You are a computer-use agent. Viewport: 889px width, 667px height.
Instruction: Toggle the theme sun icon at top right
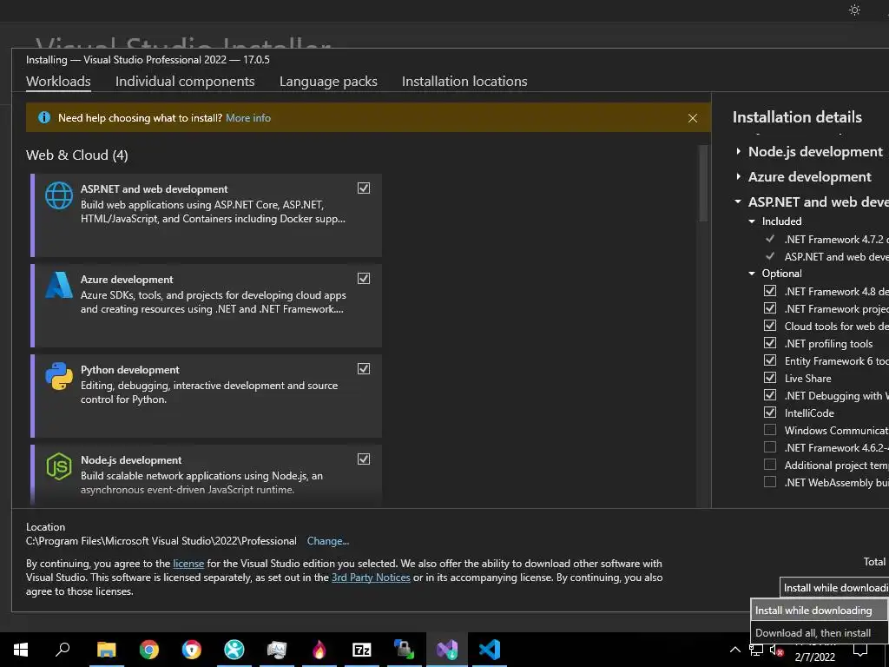click(854, 10)
